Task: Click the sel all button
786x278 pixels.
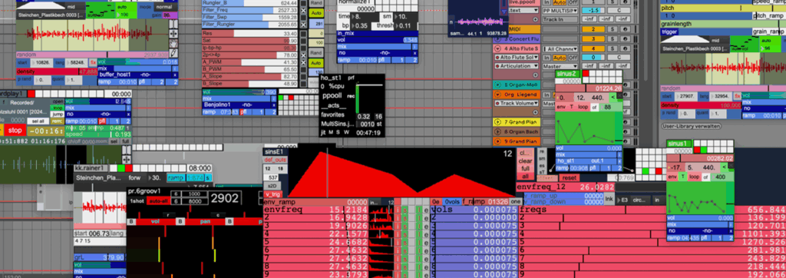Action: tap(39, 121)
